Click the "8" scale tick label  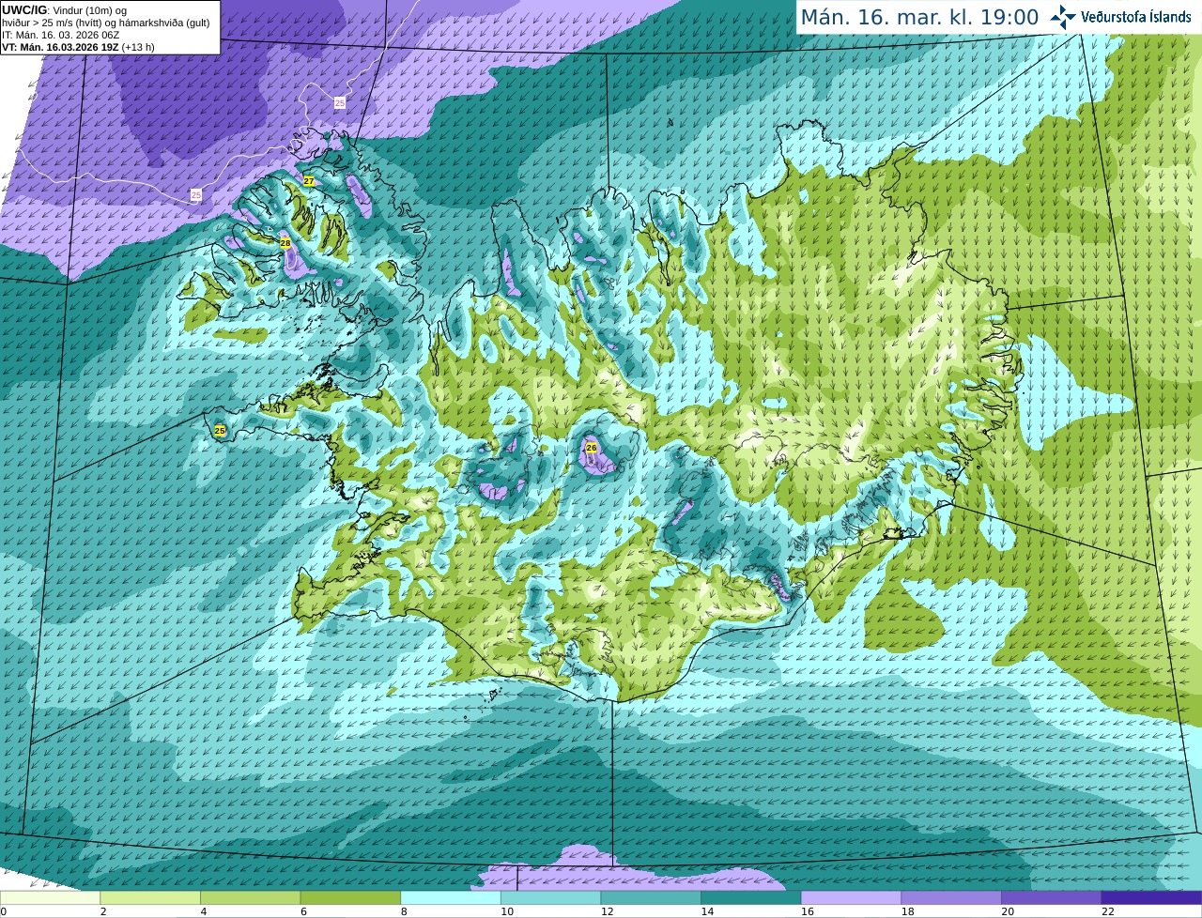[404, 911]
